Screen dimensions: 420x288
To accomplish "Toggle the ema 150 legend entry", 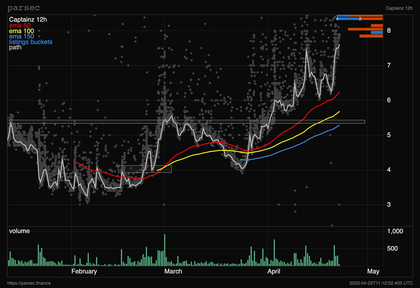I will pos(21,36).
